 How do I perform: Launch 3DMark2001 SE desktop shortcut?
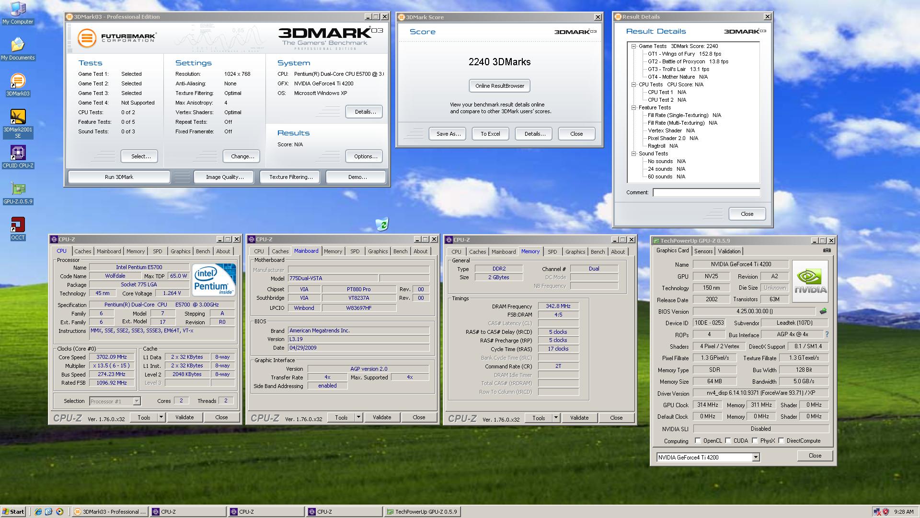point(18,124)
